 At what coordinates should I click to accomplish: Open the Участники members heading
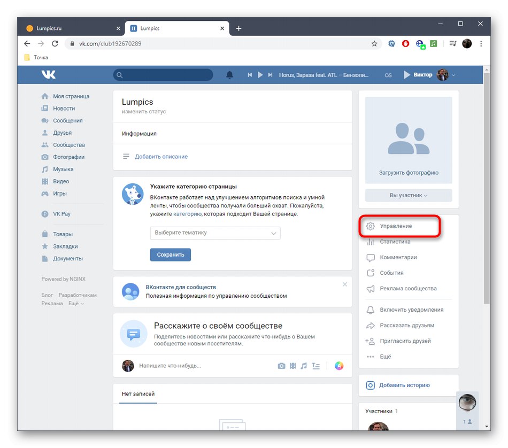(x=379, y=411)
